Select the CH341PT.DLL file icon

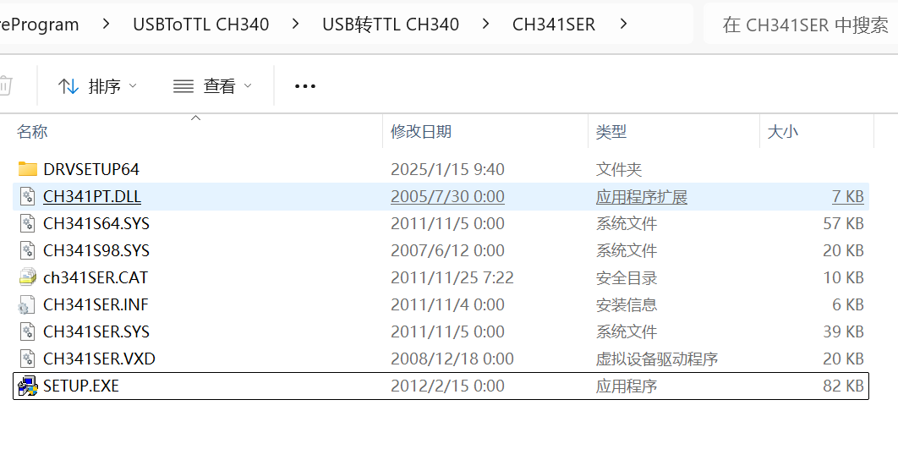pos(28,196)
